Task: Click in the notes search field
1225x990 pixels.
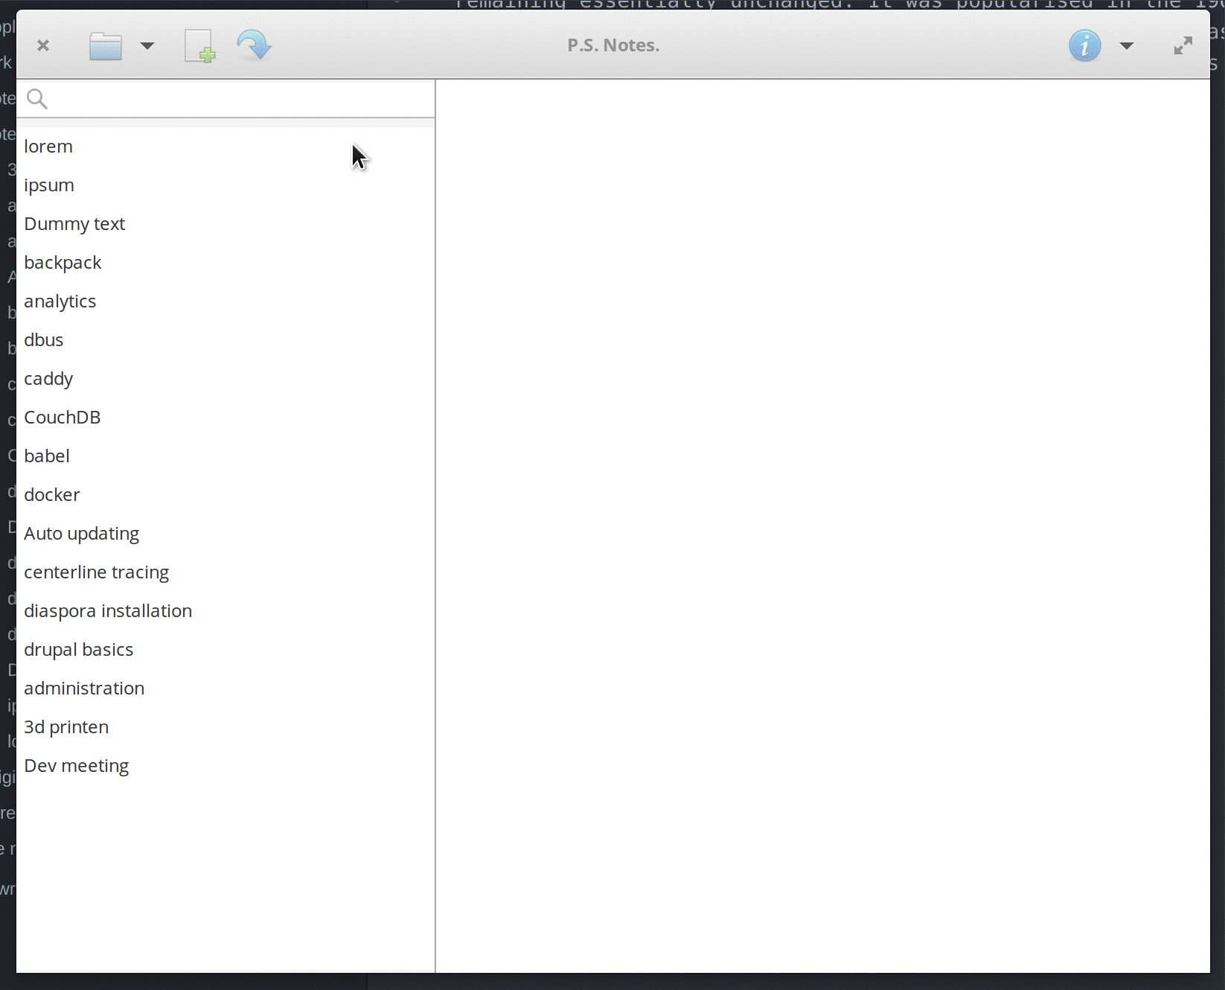Action: coord(223,98)
